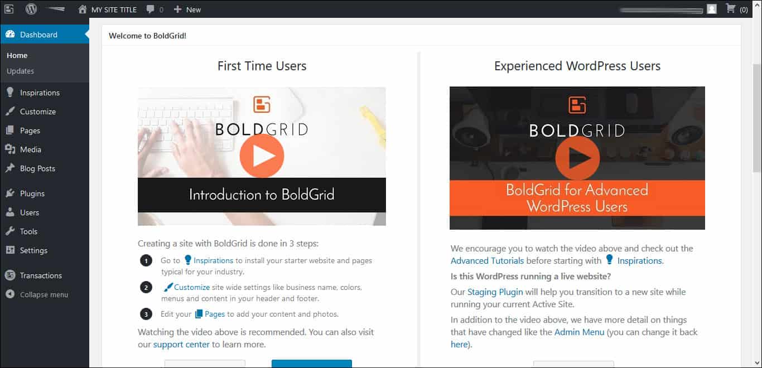Click MY SITE TITLE in admin bar
This screenshot has height=368, width=762.
(x=115, y=9)
